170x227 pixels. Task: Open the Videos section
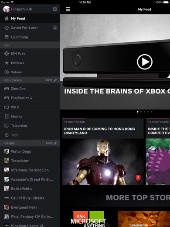pos(30,72)
